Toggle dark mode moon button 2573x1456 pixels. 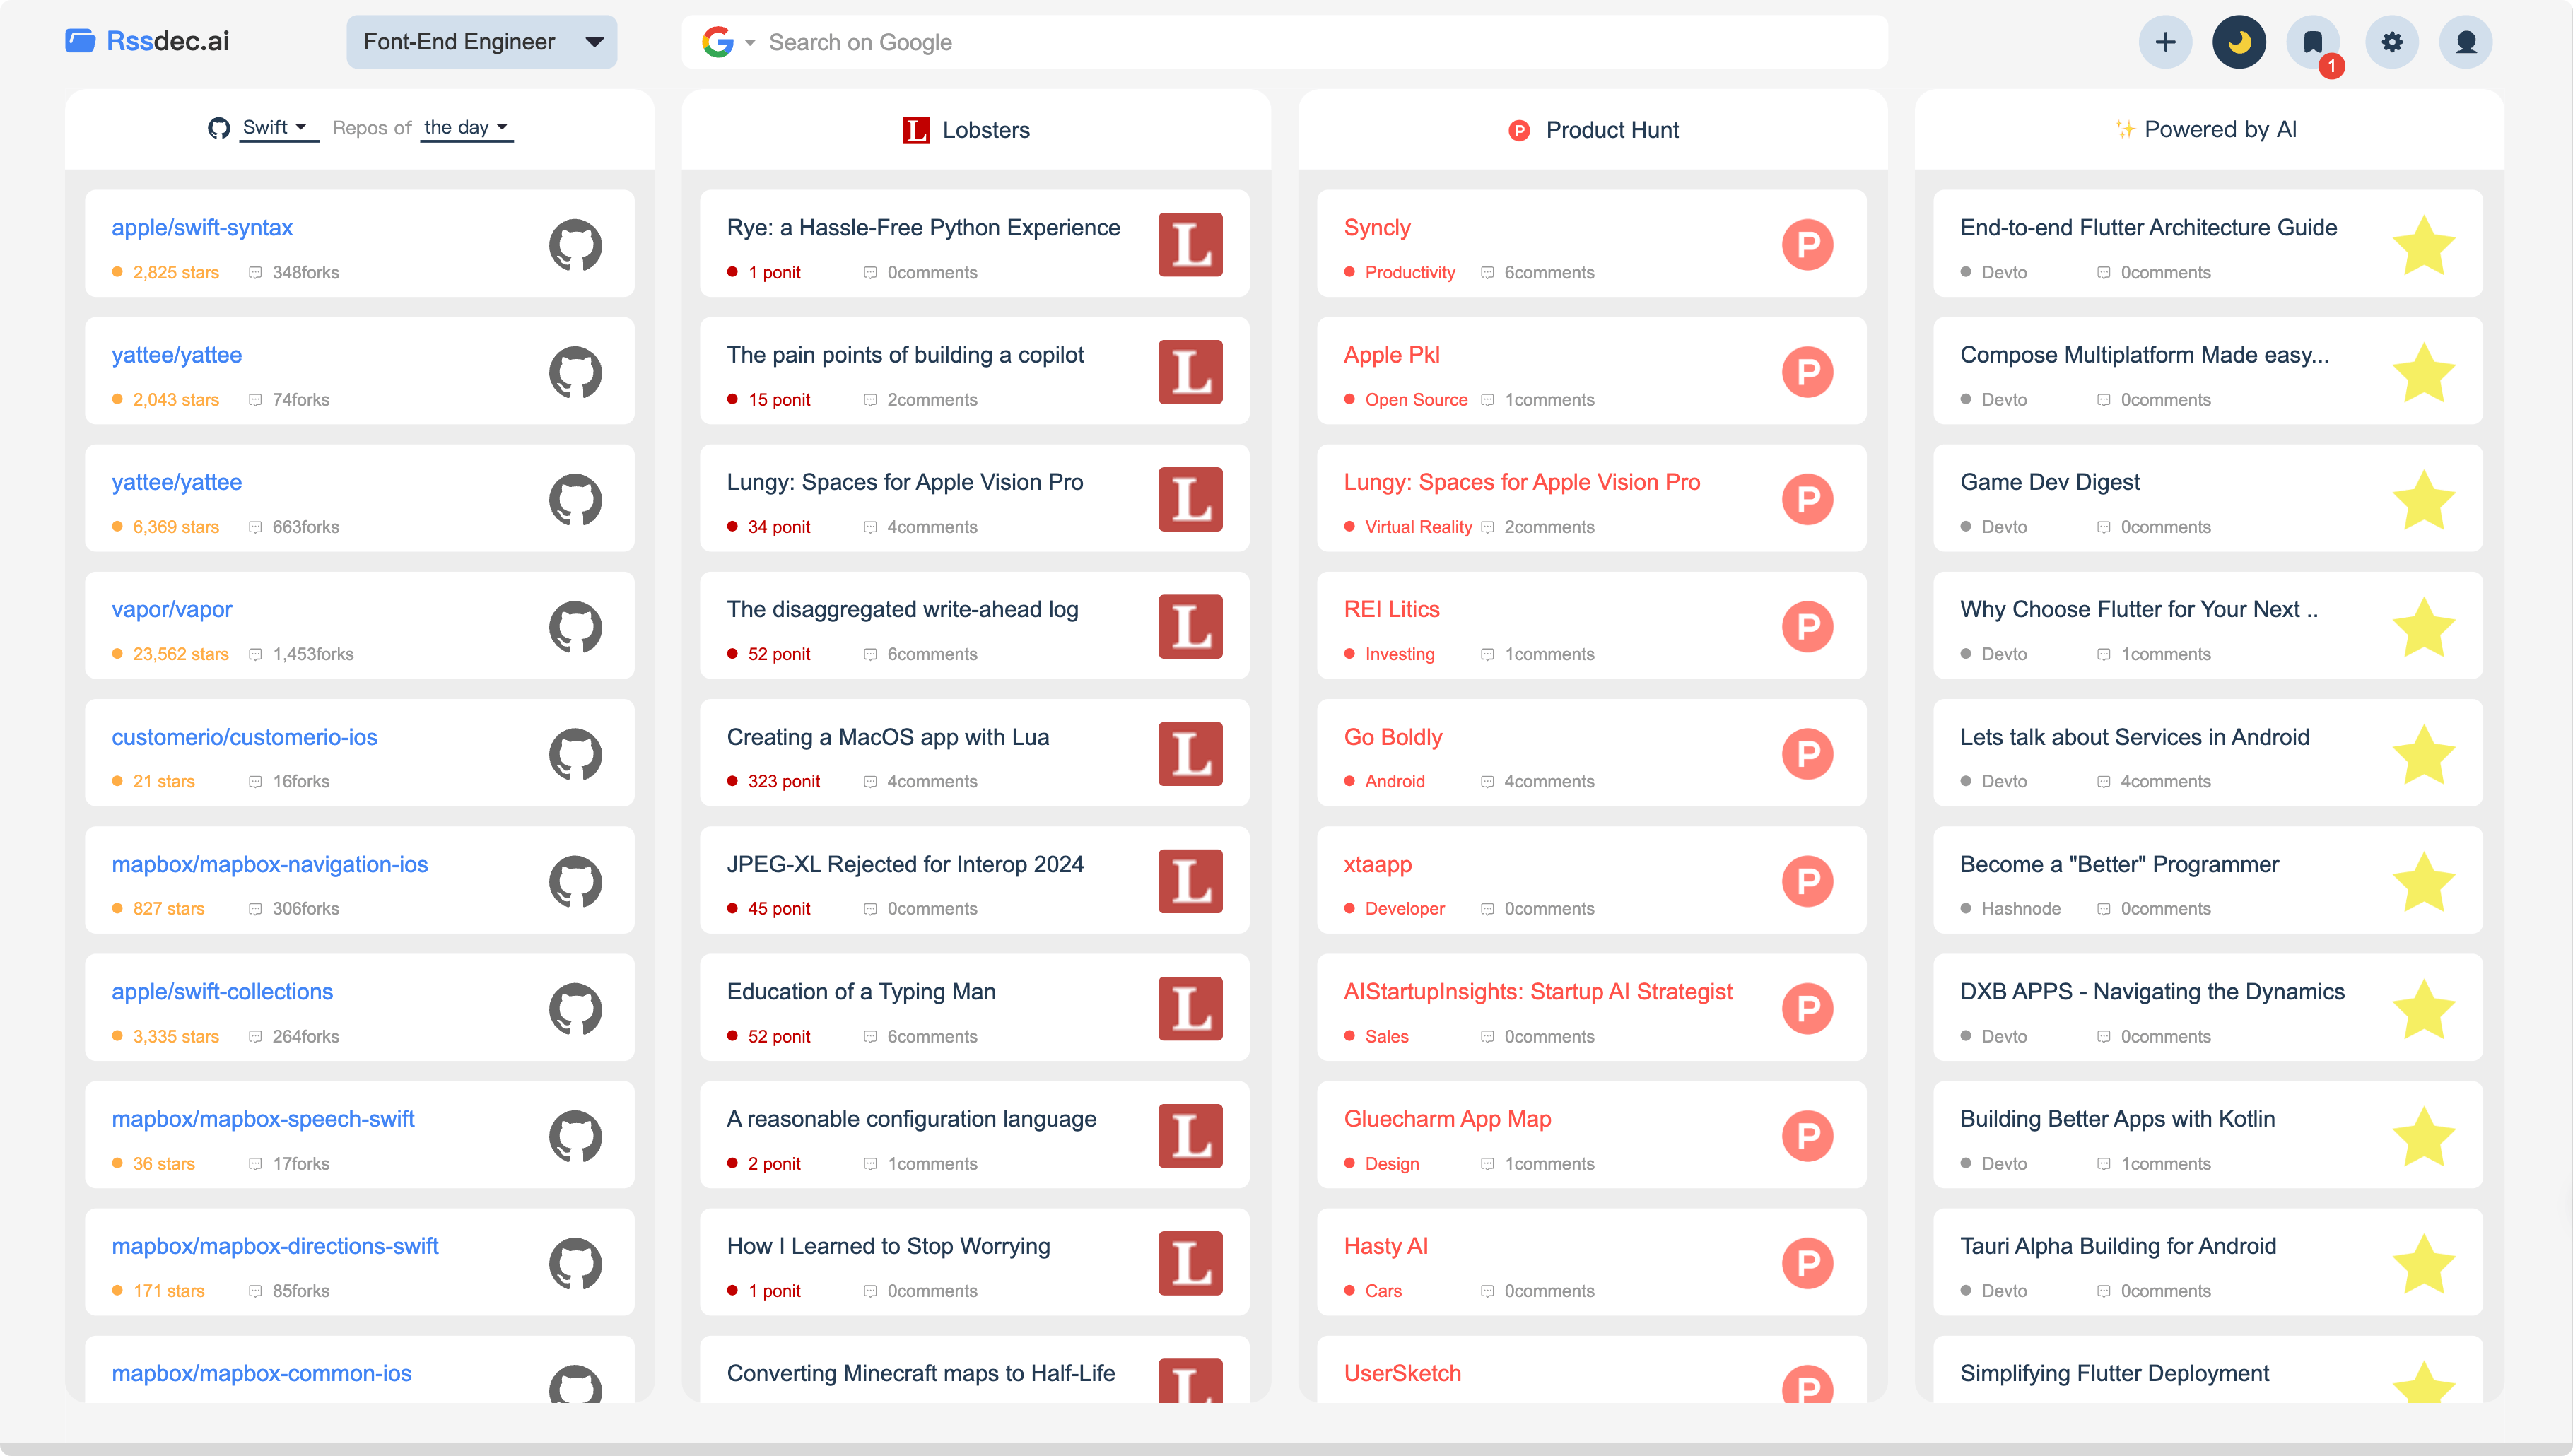[x=2239, y=42]
